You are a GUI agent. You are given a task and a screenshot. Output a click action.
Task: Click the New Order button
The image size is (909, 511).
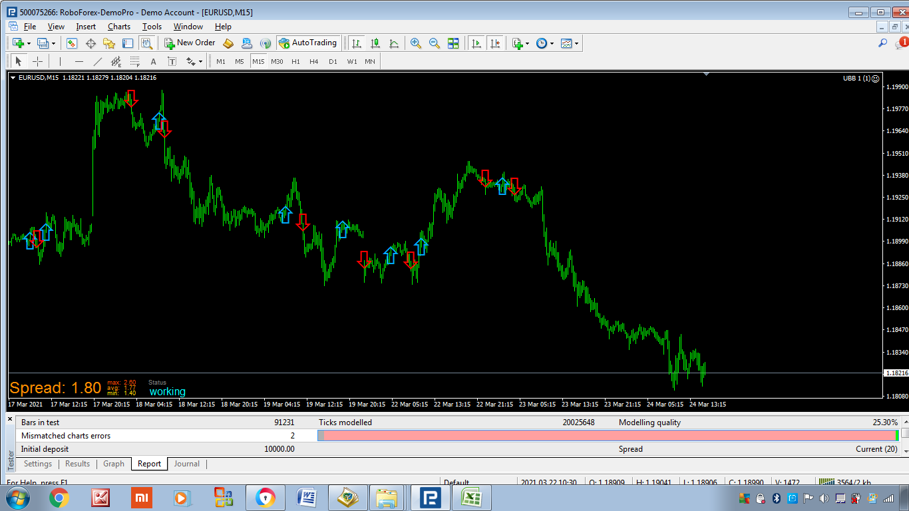point(190,43)
